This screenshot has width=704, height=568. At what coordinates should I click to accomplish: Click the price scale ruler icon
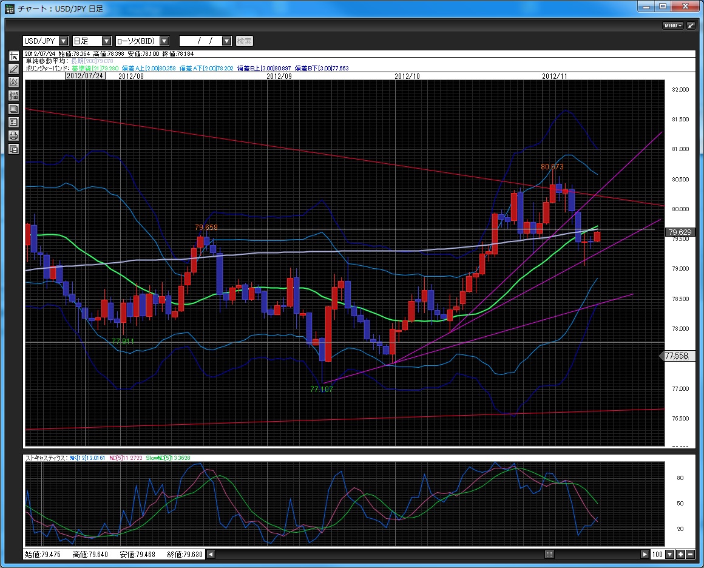[x=13, y=95]
